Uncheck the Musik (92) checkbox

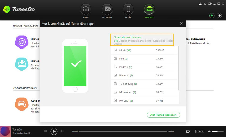pyautogui.click(x=115, y=50)
